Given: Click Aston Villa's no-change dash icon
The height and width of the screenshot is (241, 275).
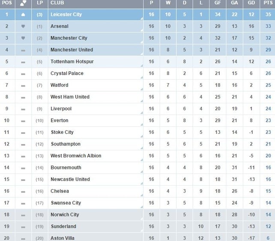Looking at the screenshot, I should pyautogui.click(x=23, y=238).
